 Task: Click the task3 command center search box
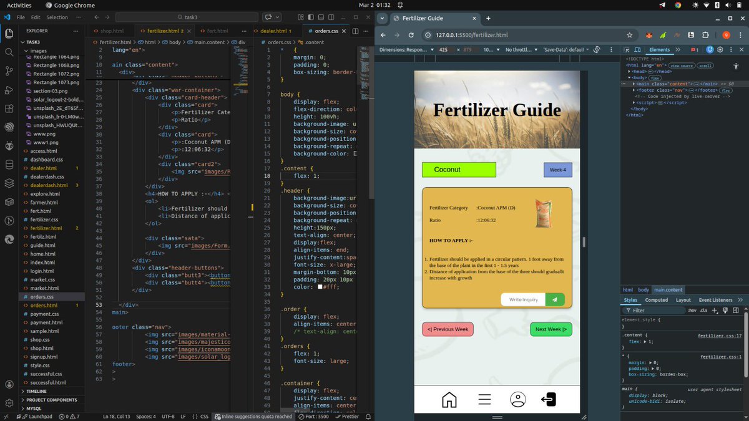[x=187, y=17]
